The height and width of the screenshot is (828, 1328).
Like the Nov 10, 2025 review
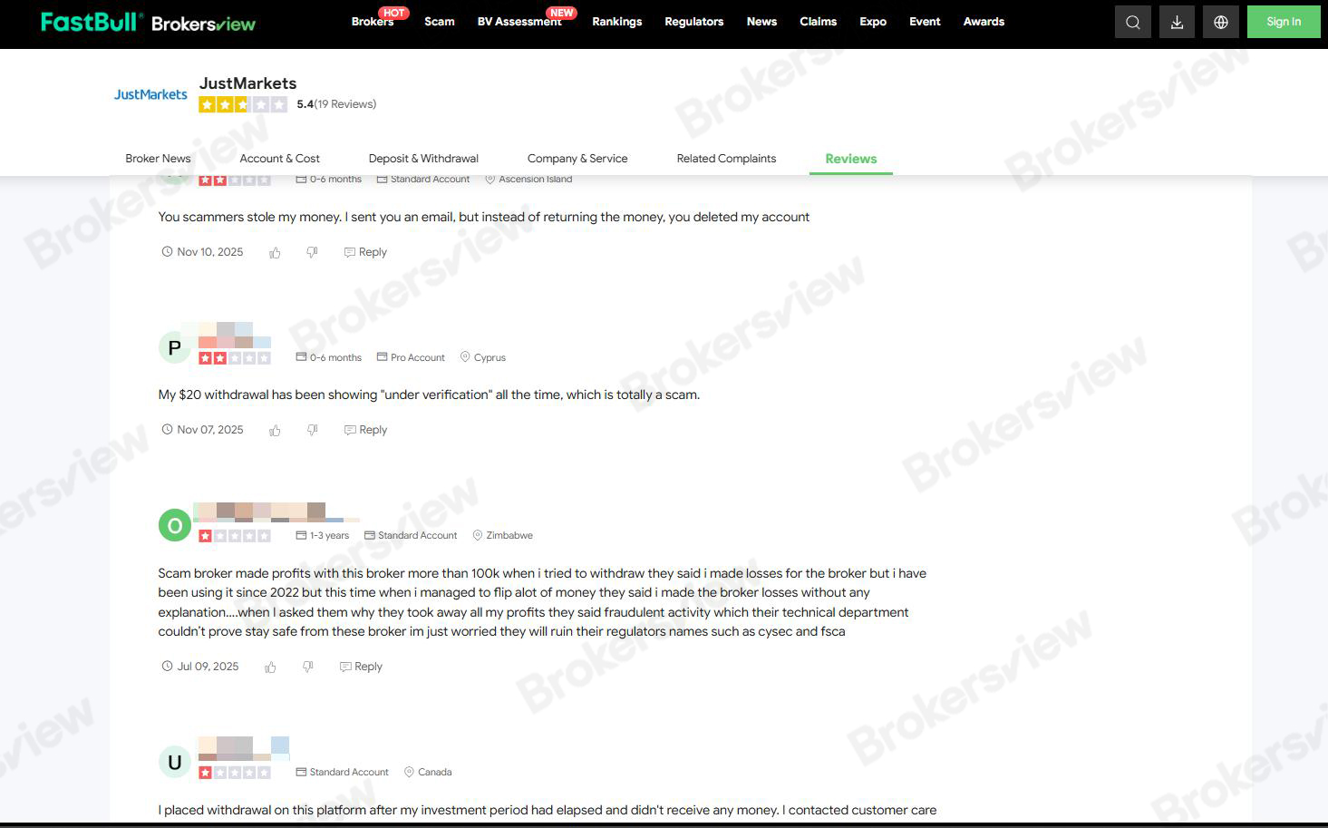275,252
